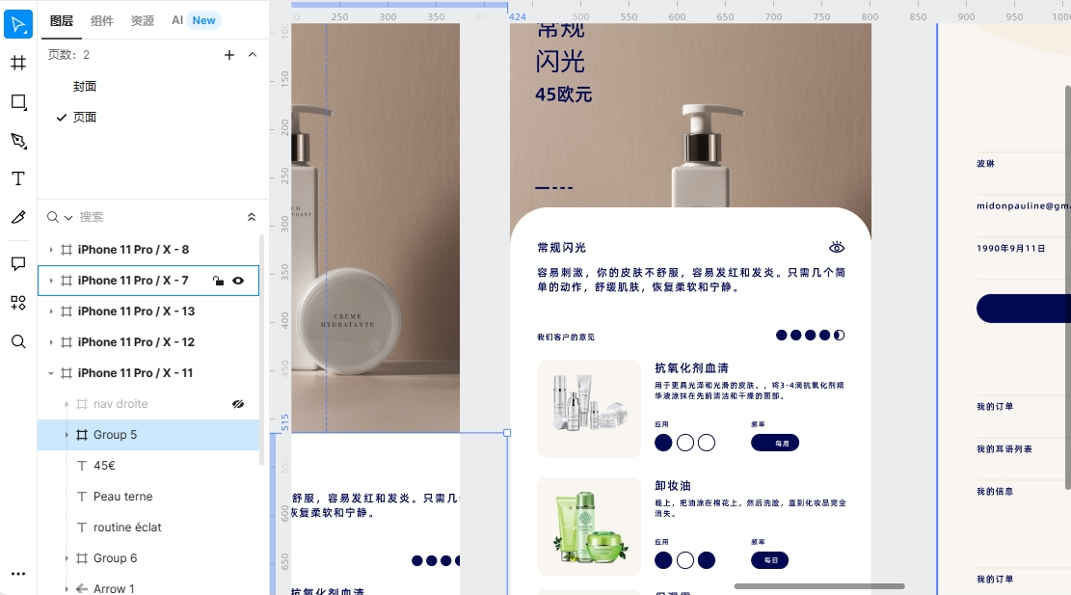Select the checked 页面 page
The height and width of the screenshot is (595, 1071).
pyautogui.click(x=85, y=117)
